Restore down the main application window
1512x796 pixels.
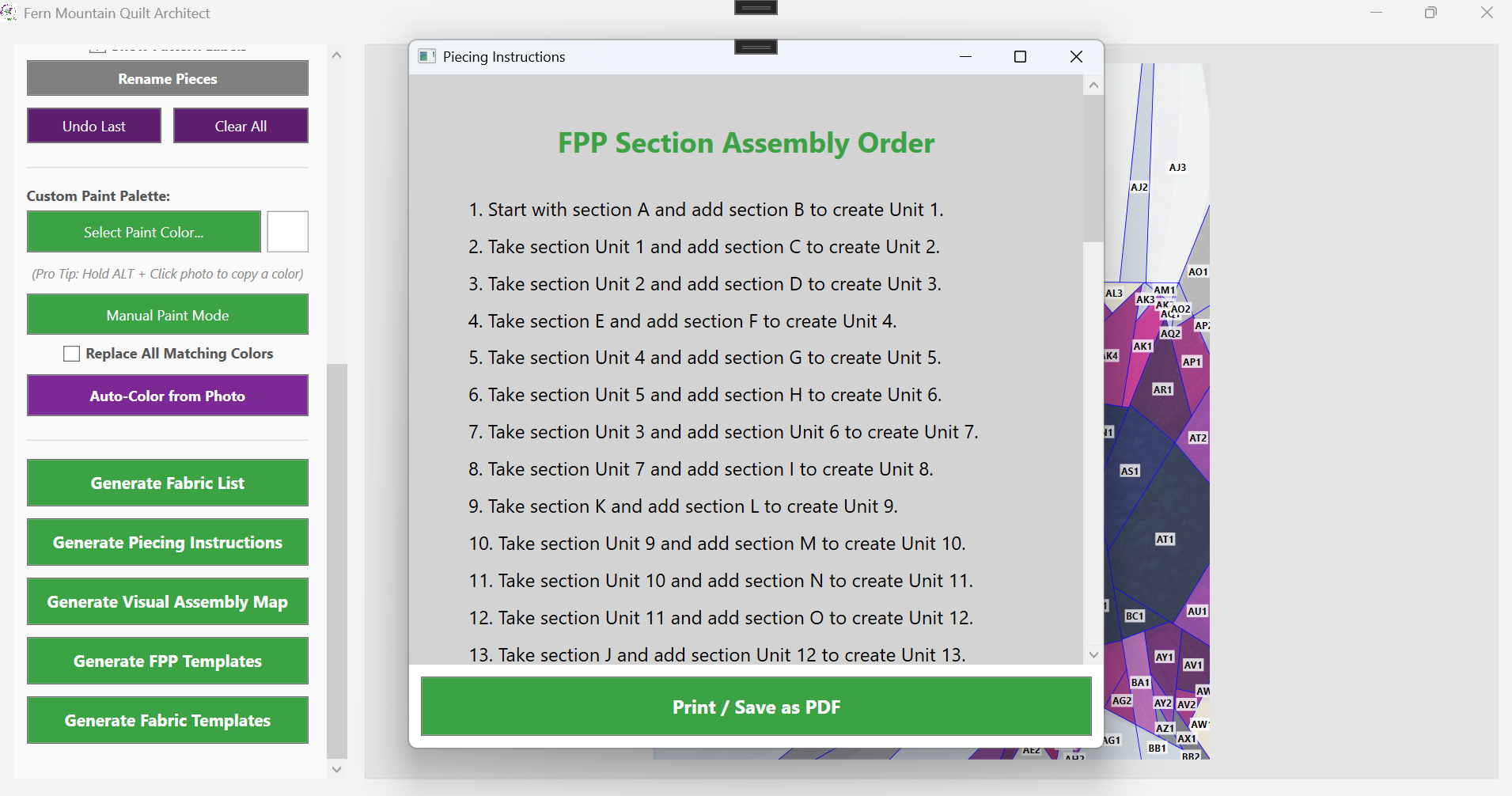(1431, 13)
